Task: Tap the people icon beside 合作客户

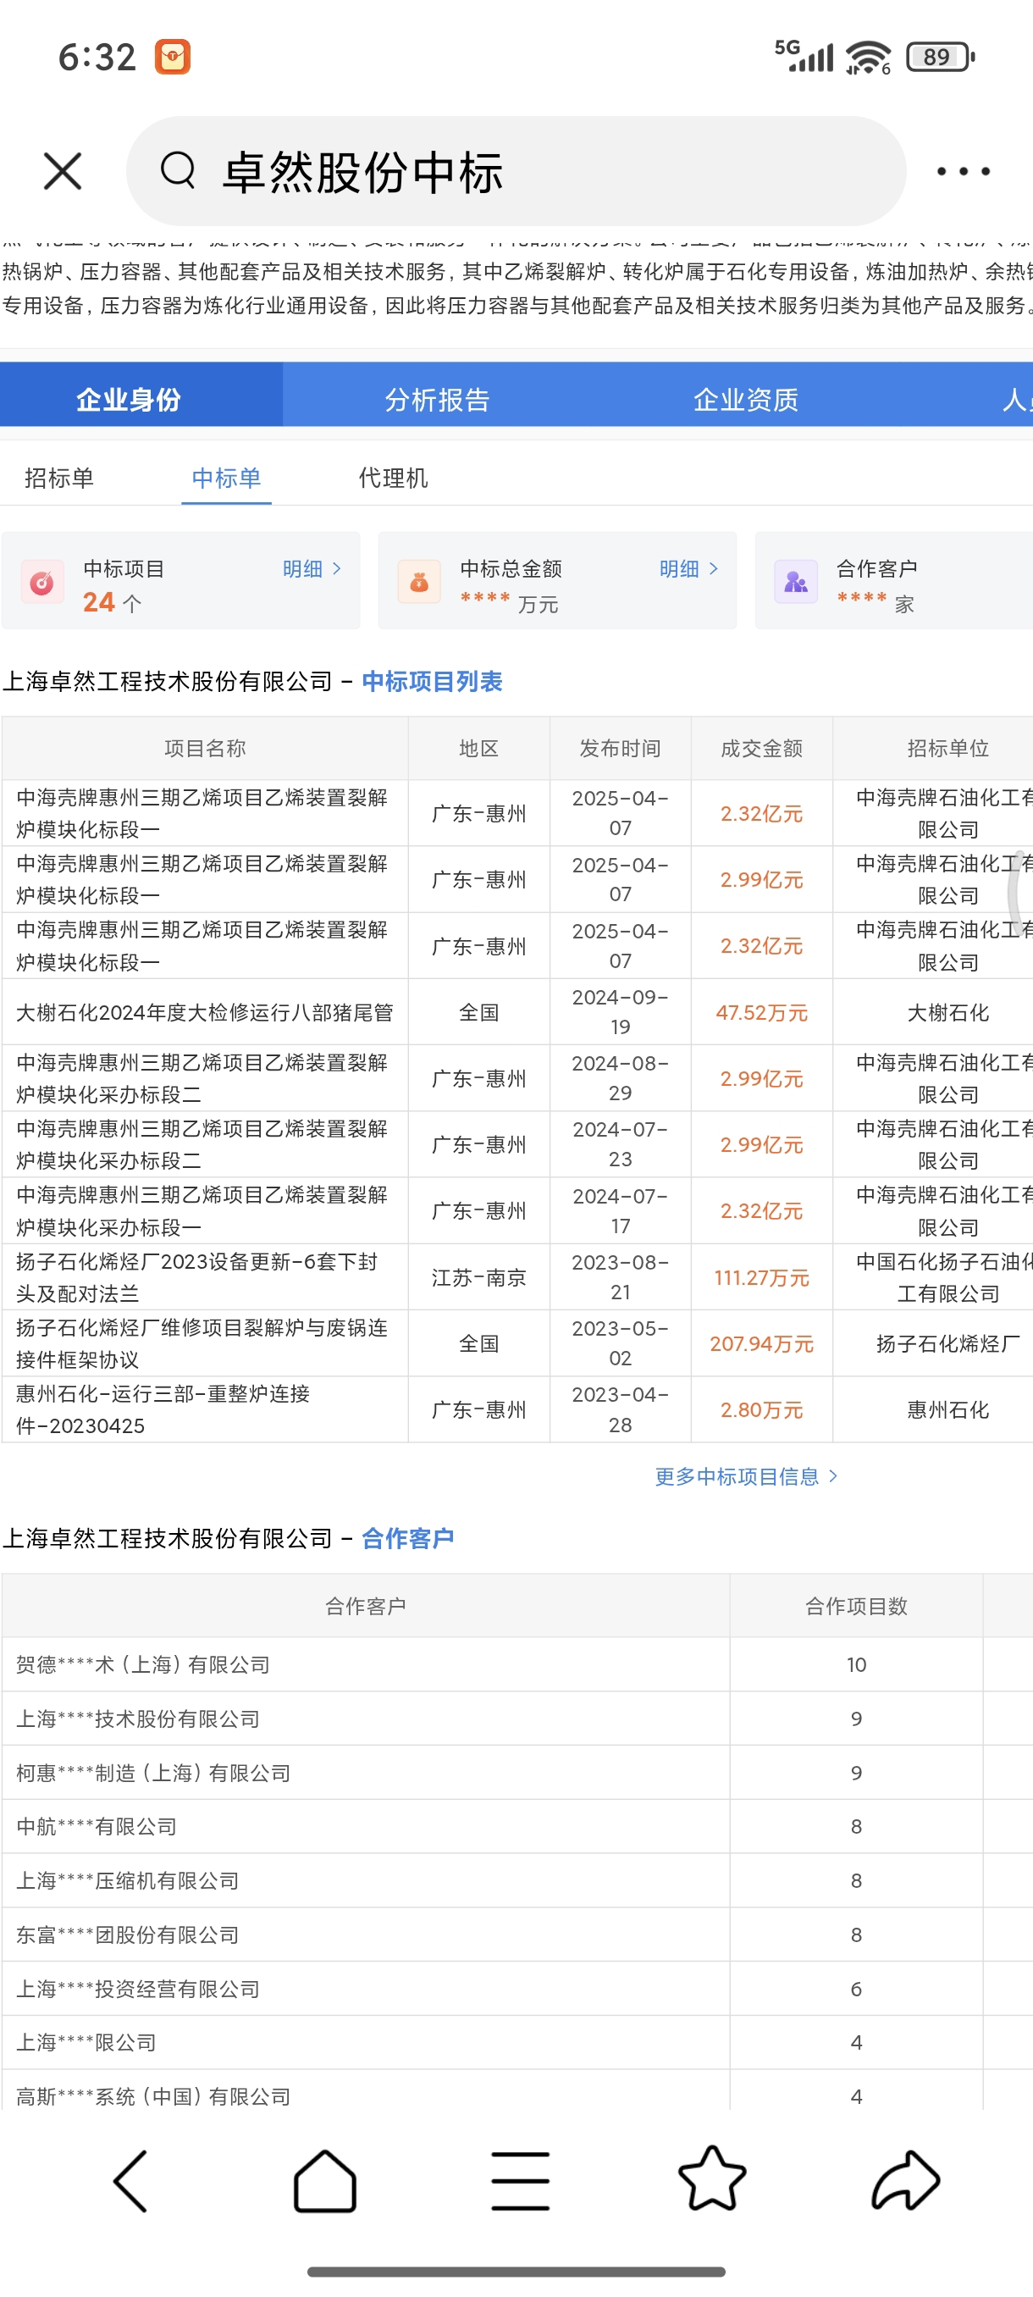Action: click(x=796, y=582)
